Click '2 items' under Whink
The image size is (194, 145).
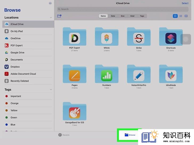[x=107, y=50]
